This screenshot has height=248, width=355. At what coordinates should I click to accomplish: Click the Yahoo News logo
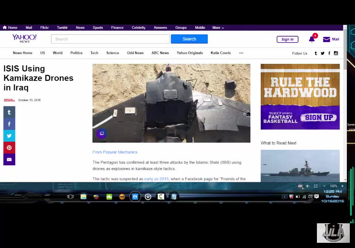(24, 39)
